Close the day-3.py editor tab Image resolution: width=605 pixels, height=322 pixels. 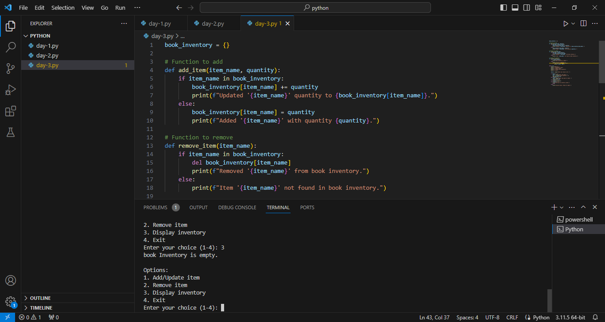[x=287, y=24]
